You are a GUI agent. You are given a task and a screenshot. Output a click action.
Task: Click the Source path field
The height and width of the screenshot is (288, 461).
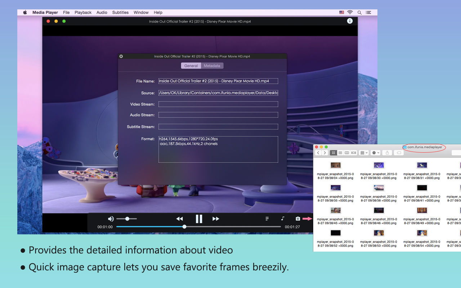point(218,93)
